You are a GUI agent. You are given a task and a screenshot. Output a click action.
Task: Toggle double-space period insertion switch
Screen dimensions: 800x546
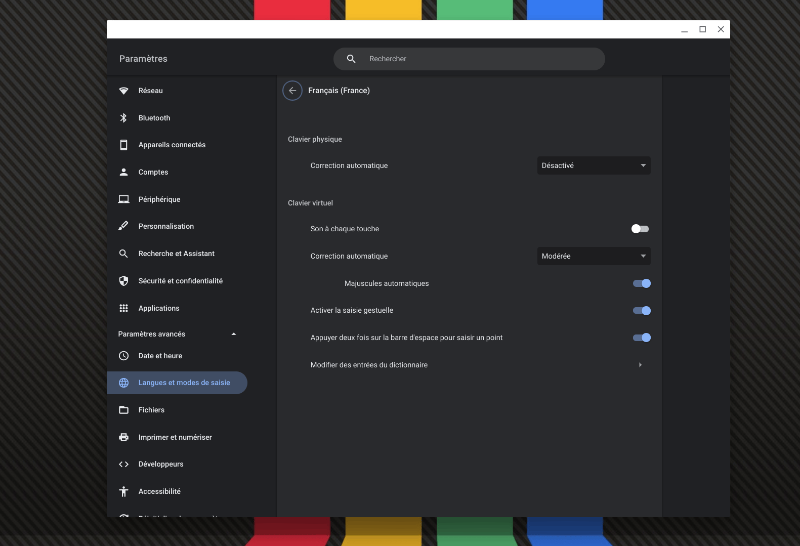point(642,338)
